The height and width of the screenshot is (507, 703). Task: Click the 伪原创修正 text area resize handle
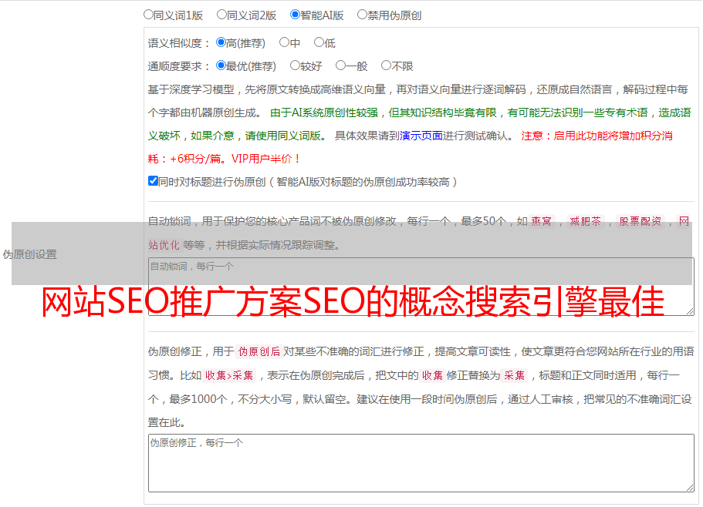(688, 486)
